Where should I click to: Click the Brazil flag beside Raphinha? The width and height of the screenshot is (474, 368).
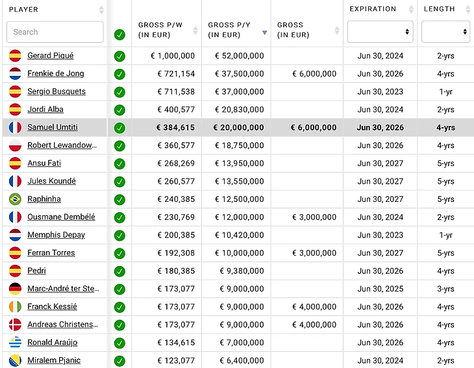coord(15,199)
